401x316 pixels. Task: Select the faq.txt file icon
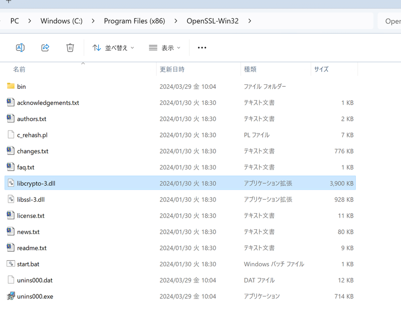pyautogui.click(x=11, y=167)
